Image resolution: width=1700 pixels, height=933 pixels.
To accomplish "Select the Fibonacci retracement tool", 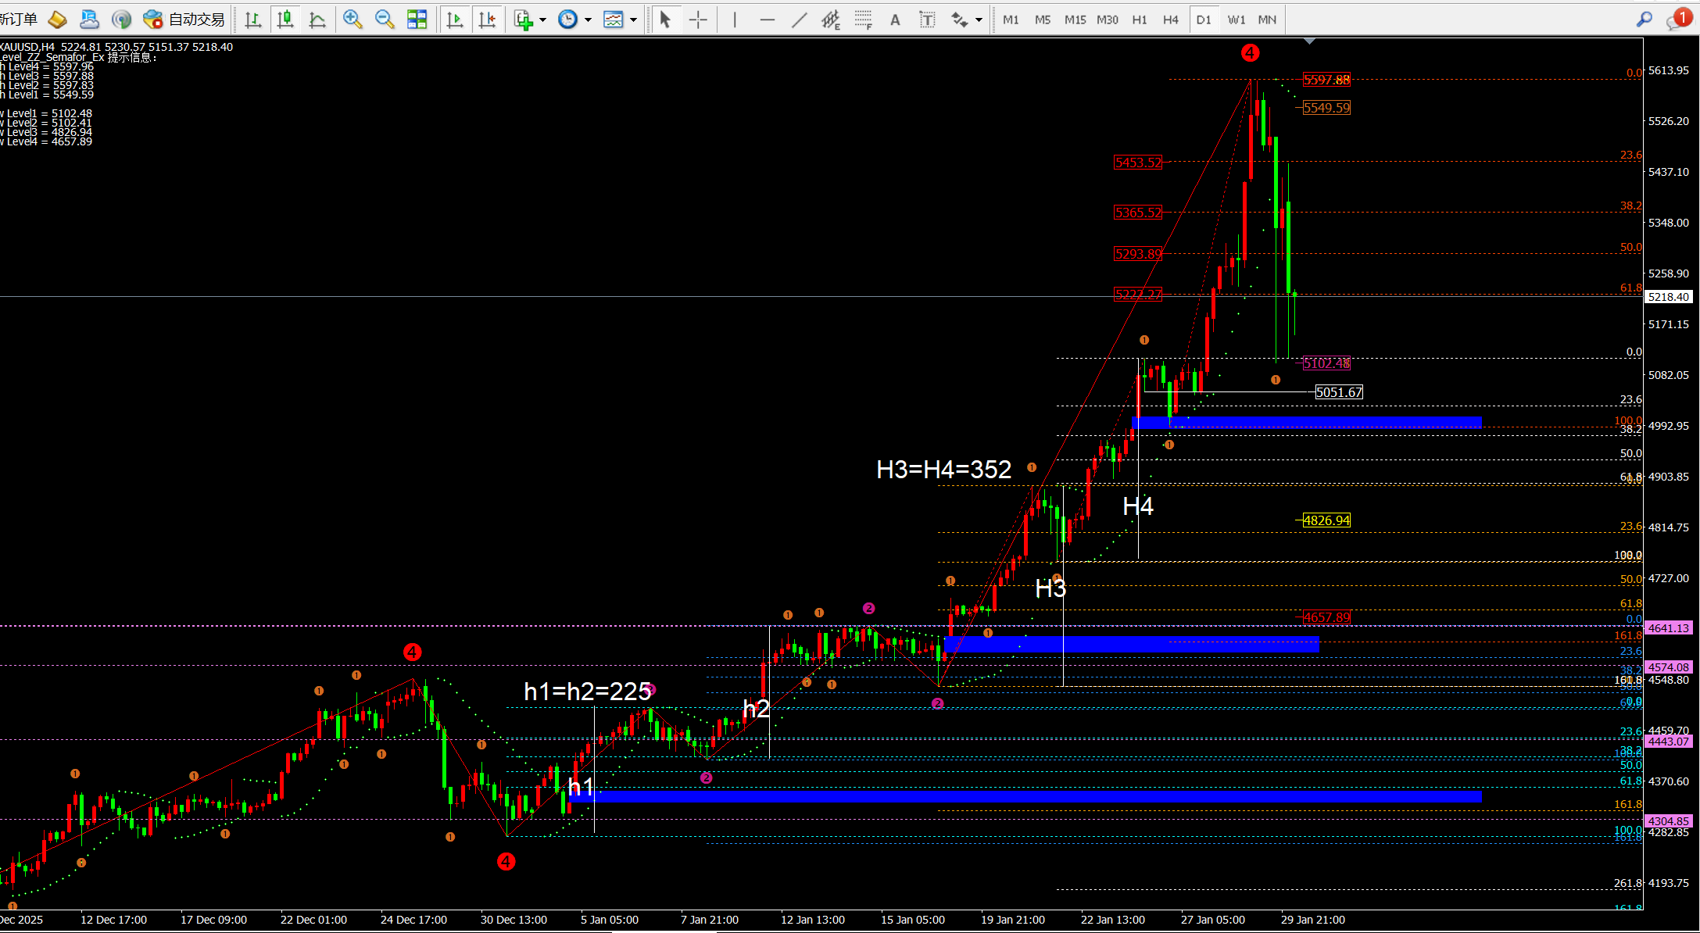I will pyautogui.click(x=863, y=20).
